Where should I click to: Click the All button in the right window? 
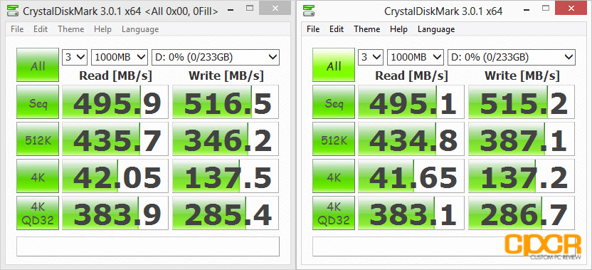pyautogui.click(x=334, y=65)
